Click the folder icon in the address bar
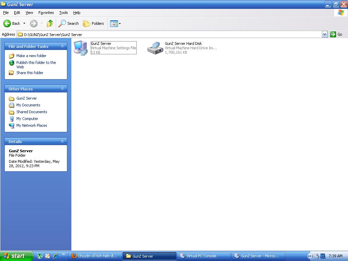The width and height of the screenshot is (348, 261). tap(20, 34)
